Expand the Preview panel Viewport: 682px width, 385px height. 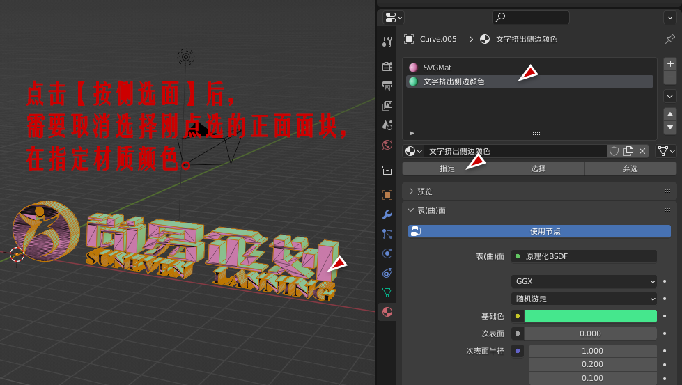pyautogui.click(x=411, y=191)
